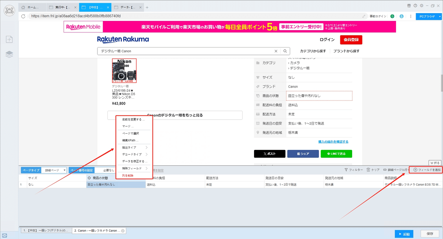443x239 pixels.
Task: Click the robot avatar icon
Action: click(9, 10)
